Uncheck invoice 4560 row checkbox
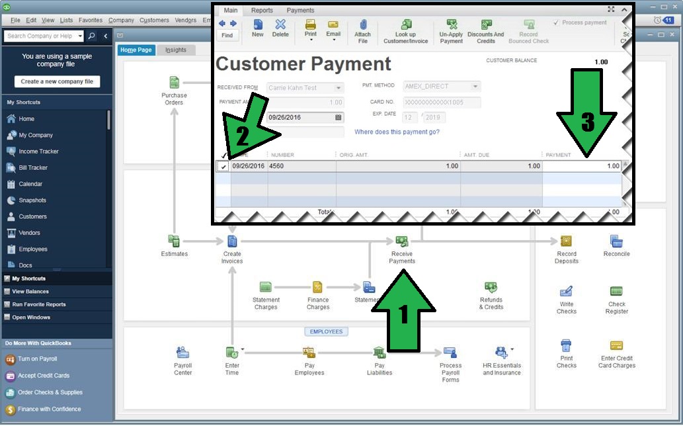Viewport: 683px width, 426px height. [223, 167]
